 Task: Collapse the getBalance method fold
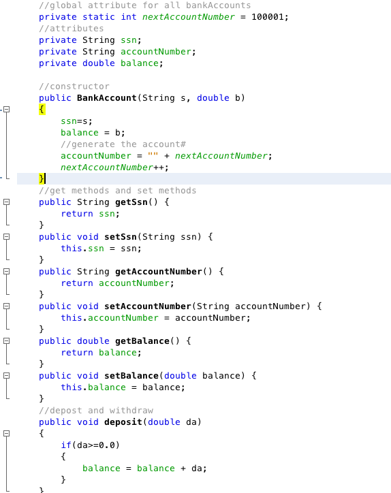point(6,341)
